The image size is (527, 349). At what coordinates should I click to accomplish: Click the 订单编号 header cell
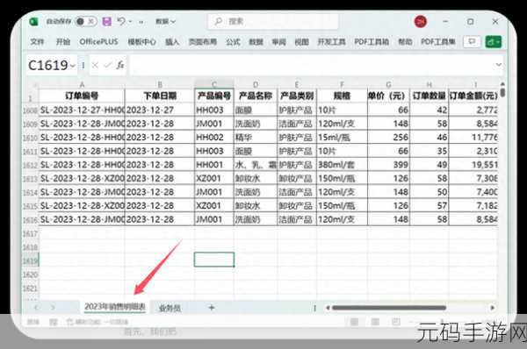coord(82,96)
